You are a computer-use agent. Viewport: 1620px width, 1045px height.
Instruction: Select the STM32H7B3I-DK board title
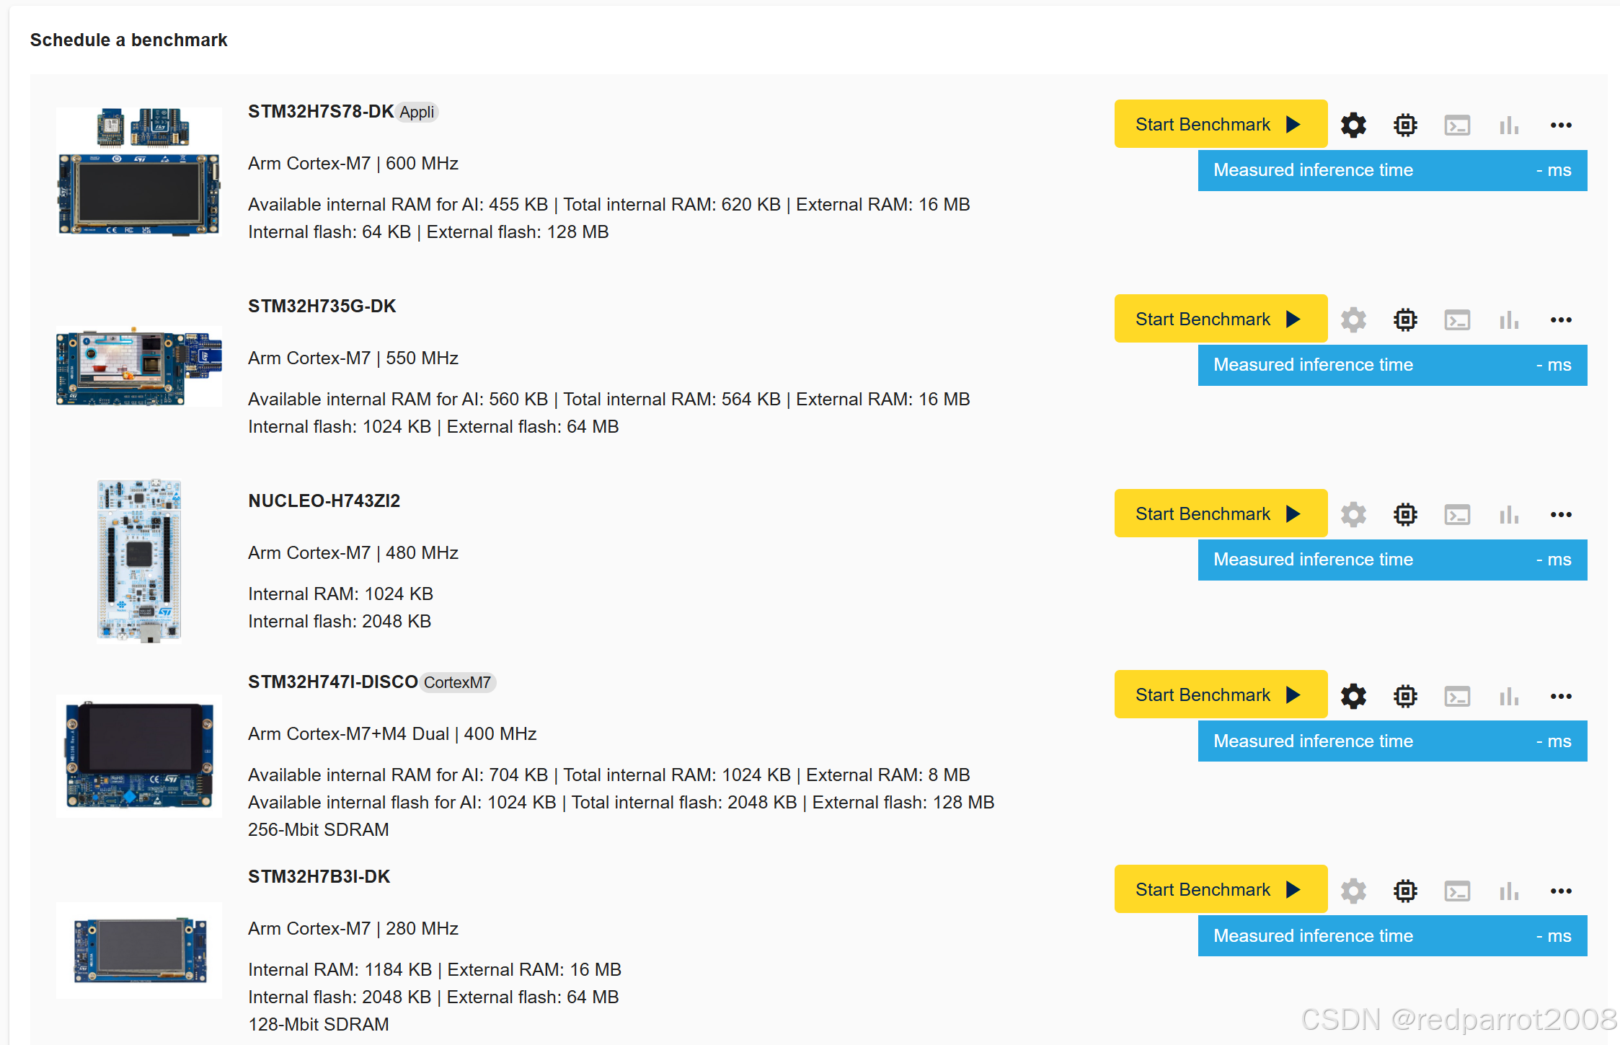pyautogui.click(x=319, y=877)
